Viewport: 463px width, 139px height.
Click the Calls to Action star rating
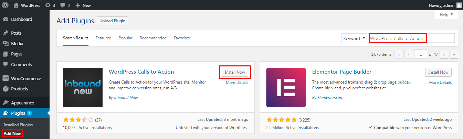coord(78,120)
